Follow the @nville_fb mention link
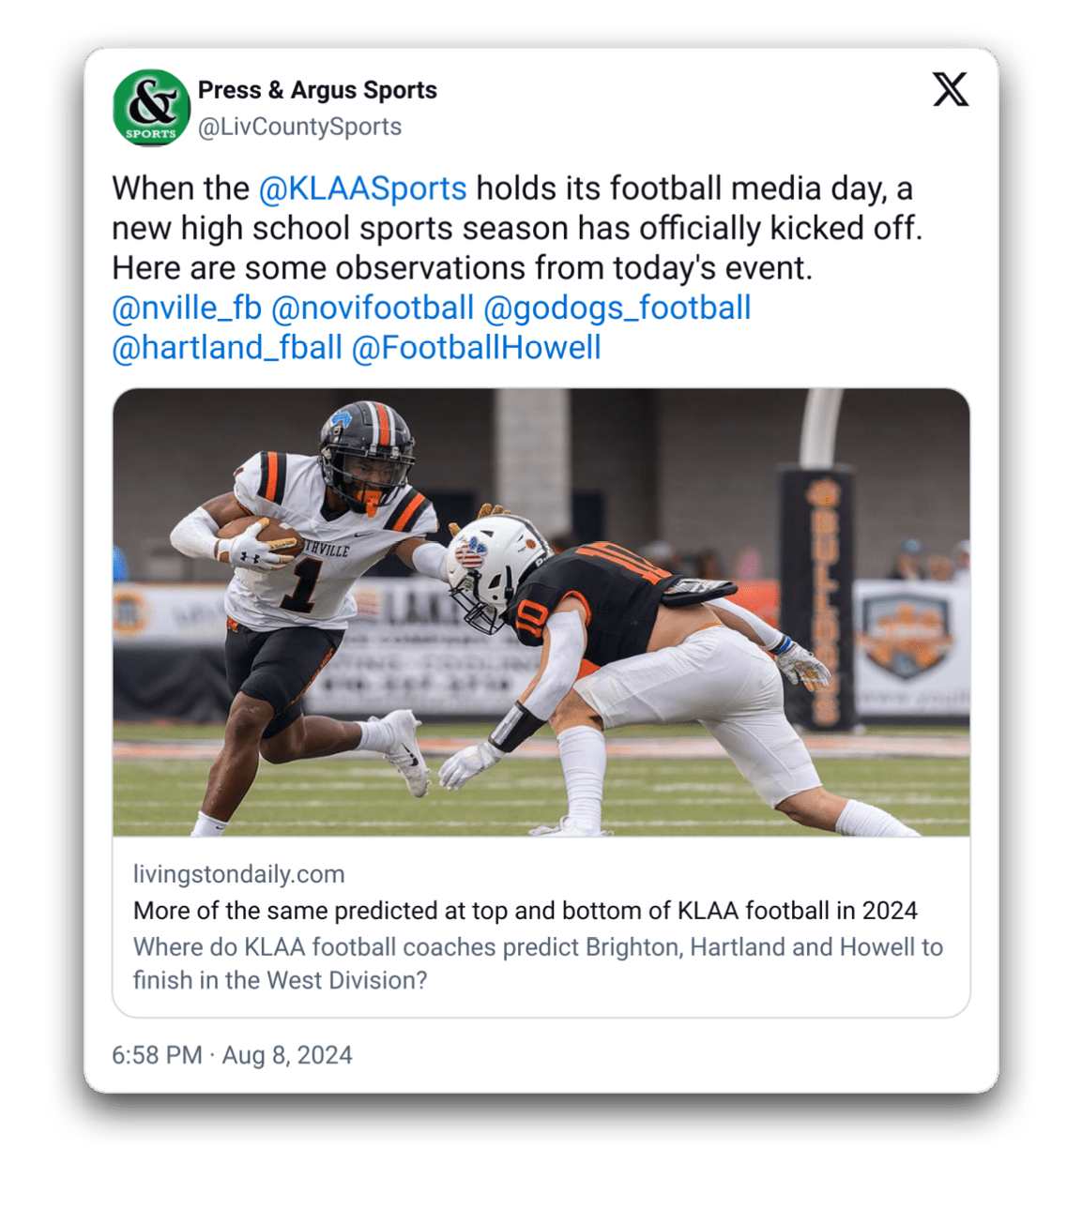 click(x=187, y=309)
